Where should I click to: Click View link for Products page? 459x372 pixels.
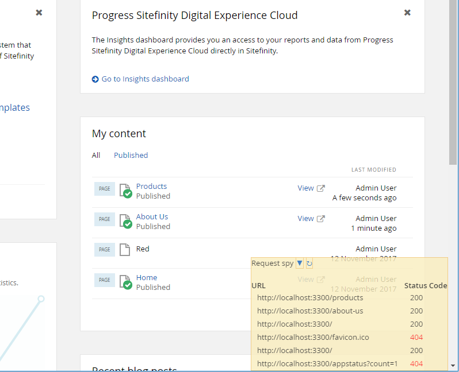305,188
